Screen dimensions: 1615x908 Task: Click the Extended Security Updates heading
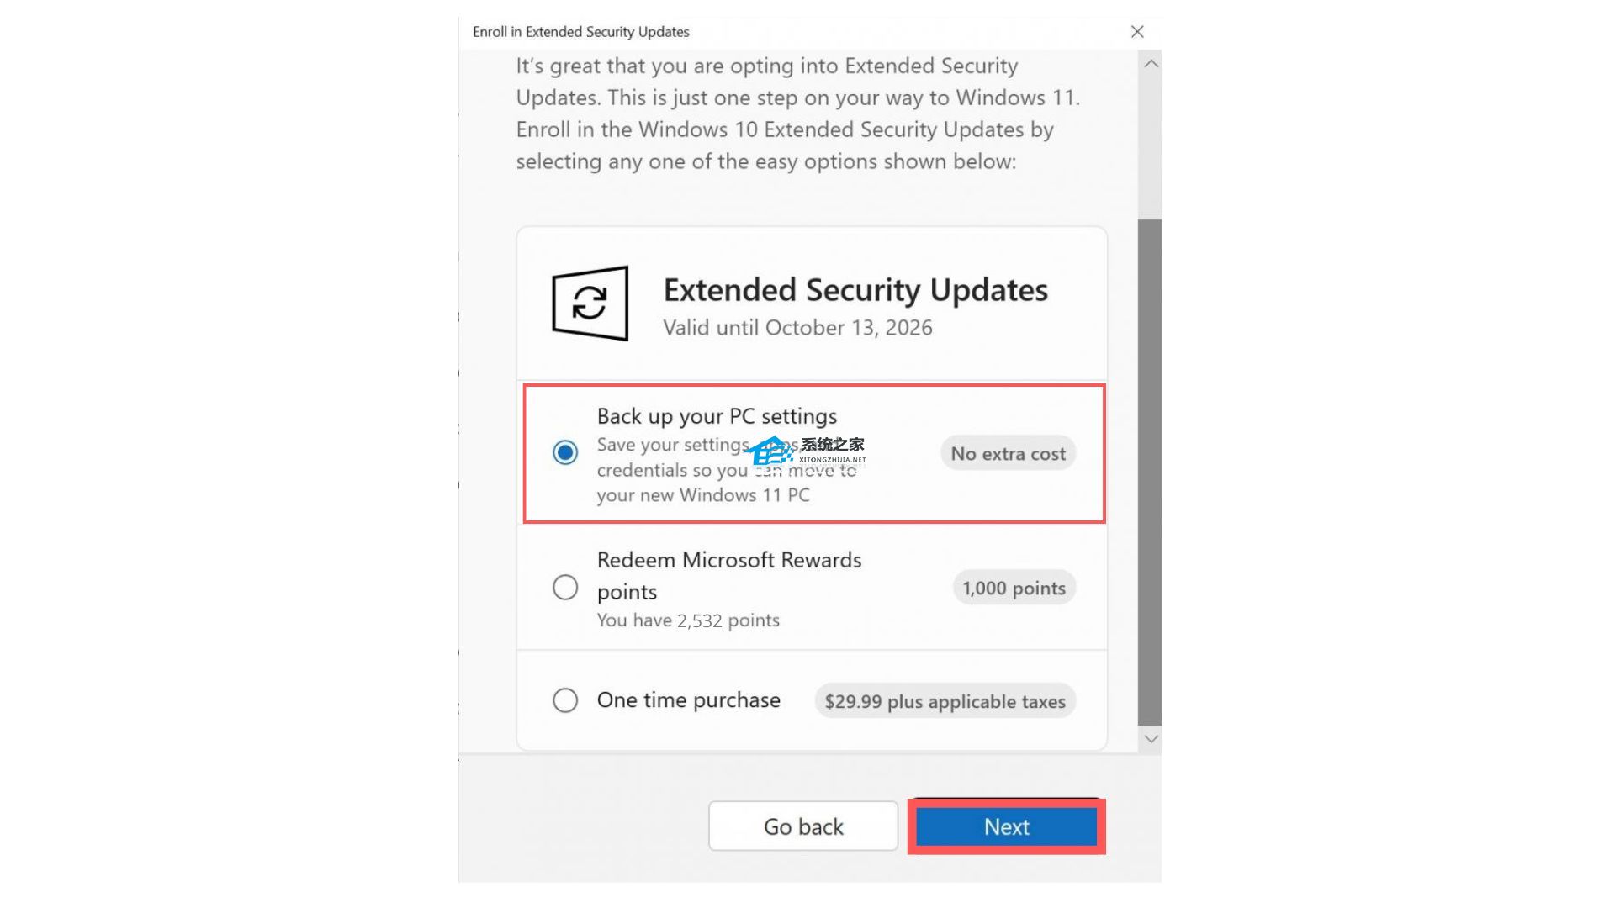(x=855, y=290)
